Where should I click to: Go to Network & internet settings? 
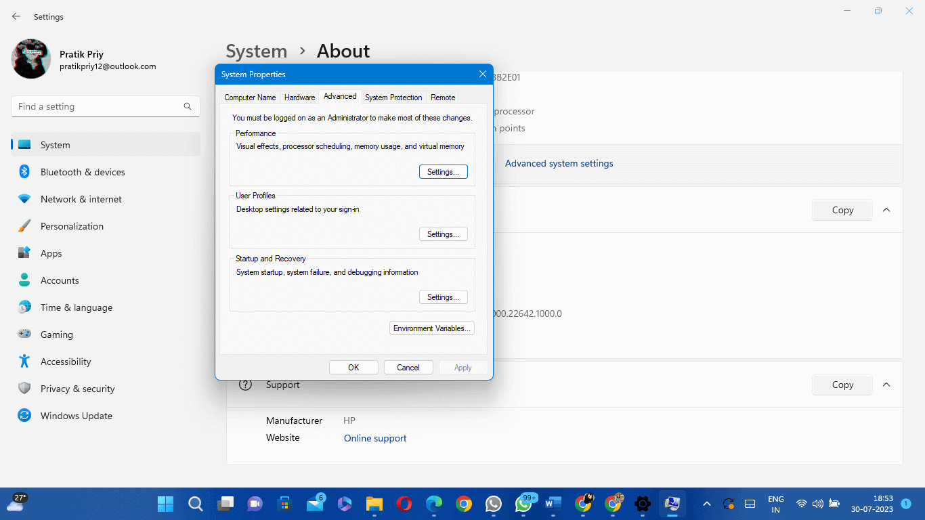click(81, 199)
